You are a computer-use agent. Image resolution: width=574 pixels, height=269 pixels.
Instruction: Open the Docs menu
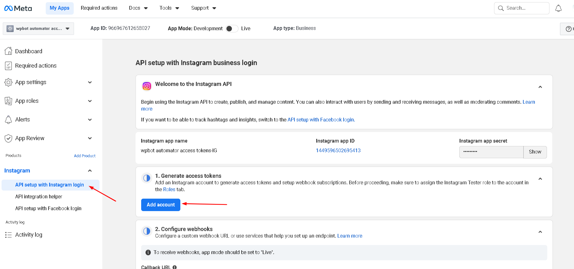pyautogui.click(x=138, y=8)
